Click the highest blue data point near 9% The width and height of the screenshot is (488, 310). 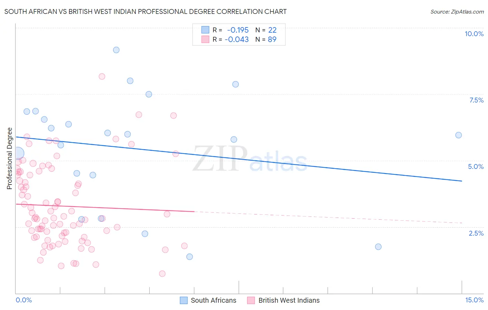[116, 50]
